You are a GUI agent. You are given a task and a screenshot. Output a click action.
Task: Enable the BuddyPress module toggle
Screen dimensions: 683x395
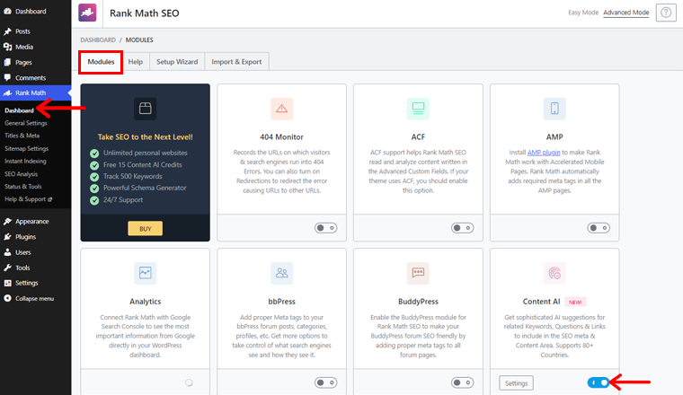tap(462, 382)
